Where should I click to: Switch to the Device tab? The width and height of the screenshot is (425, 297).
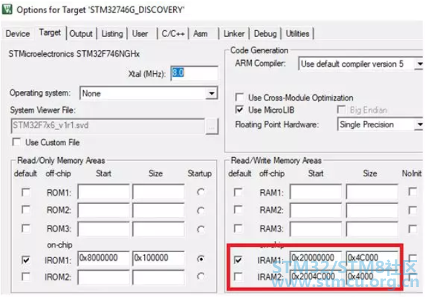[18, 34]
